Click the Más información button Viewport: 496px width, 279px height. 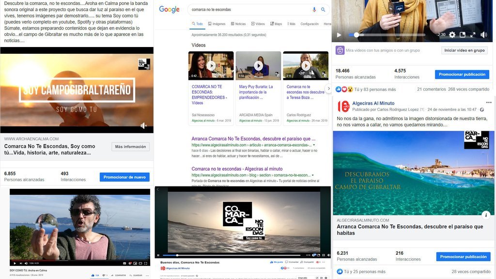coord(130,147)
